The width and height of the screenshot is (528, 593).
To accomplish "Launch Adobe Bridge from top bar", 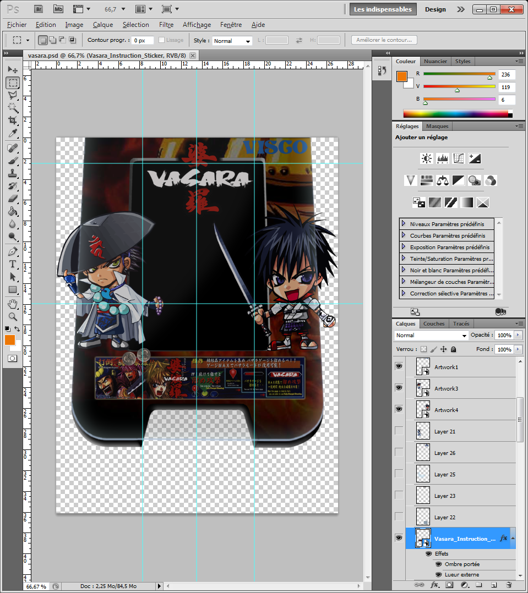I will click(x=39, y=9).
